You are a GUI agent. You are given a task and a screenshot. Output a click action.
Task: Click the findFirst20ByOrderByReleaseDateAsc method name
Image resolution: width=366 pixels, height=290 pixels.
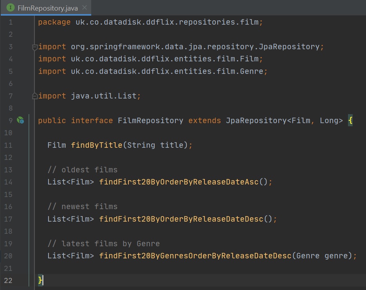(178, 182)
